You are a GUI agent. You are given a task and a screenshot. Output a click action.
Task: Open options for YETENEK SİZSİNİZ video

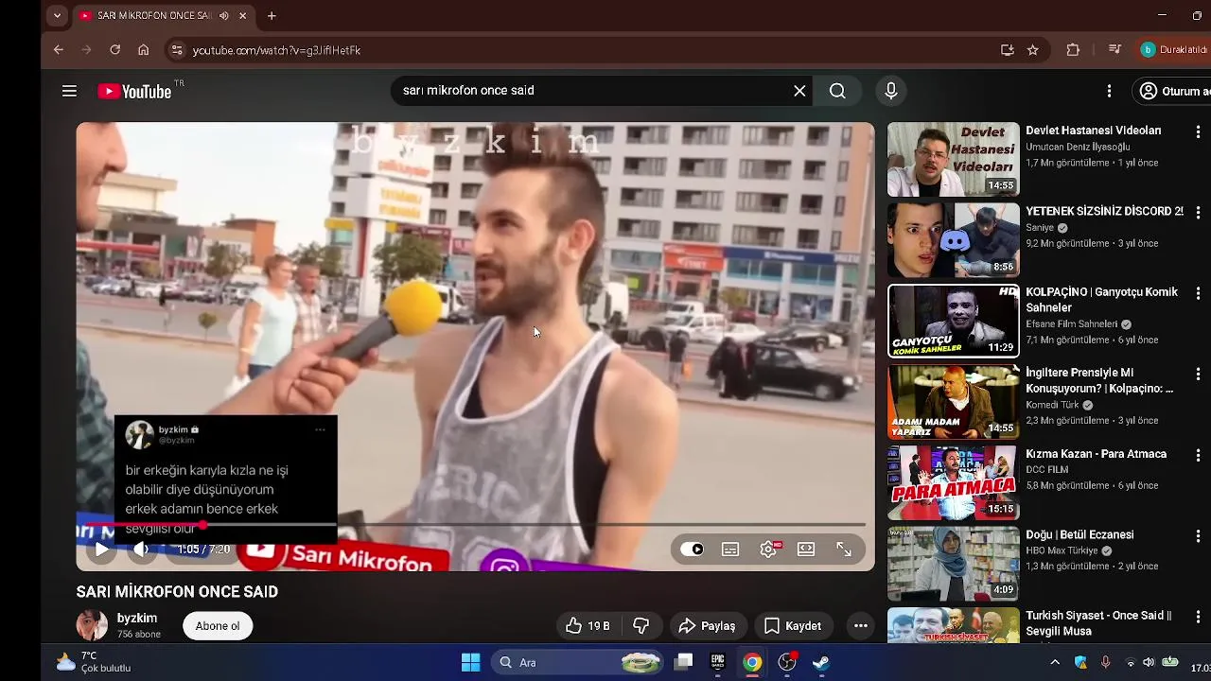point(1198,213)
